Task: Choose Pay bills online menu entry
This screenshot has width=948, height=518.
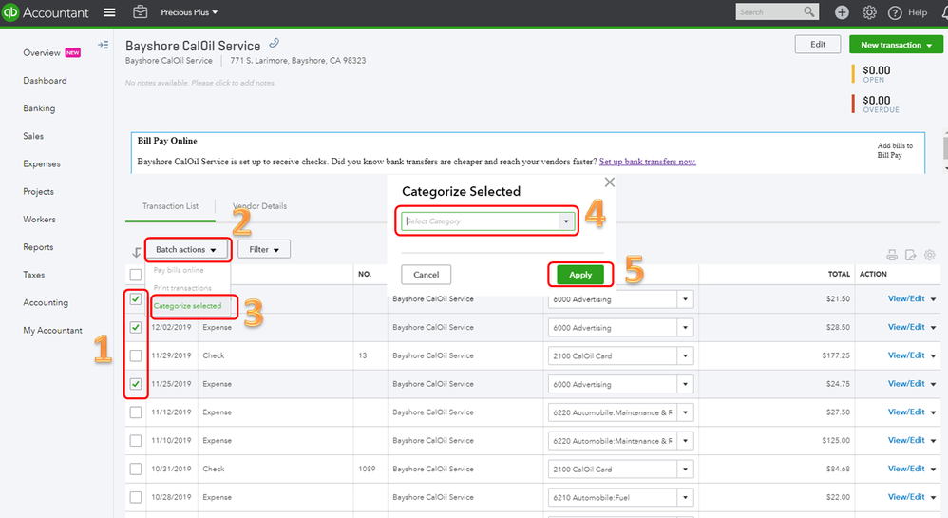Action: (179, 270)
